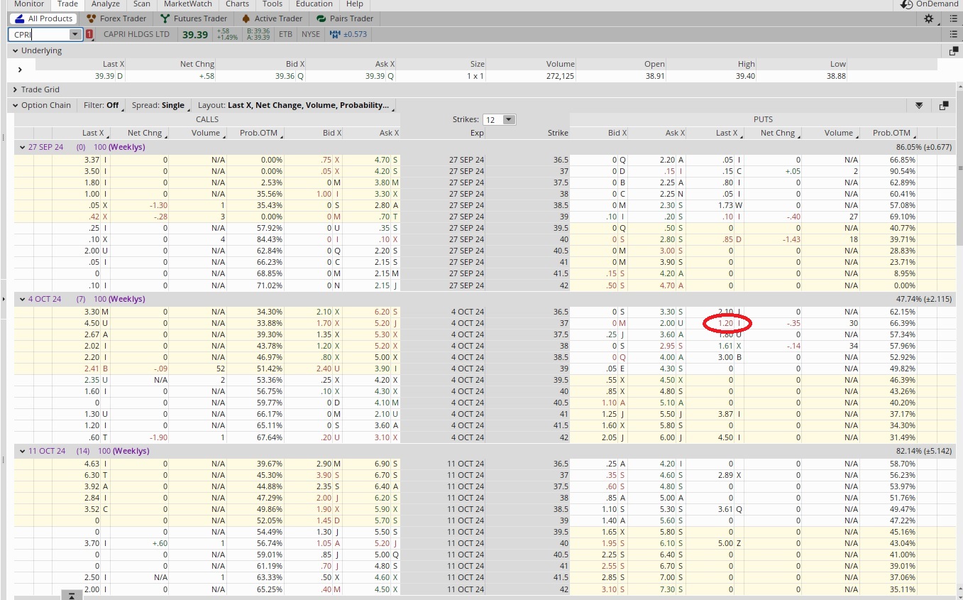This screenshot has width=963, height=600.
Task: Click the 4 OCT 24 strike 38 put ask 2.95
Action: pos(668,346)
